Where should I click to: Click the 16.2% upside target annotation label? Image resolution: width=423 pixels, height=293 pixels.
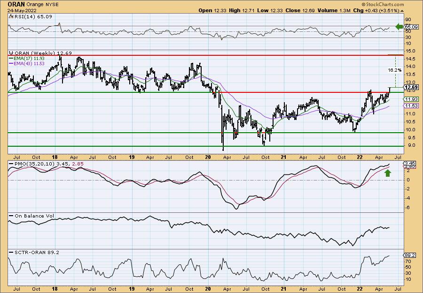pos(394,70)
